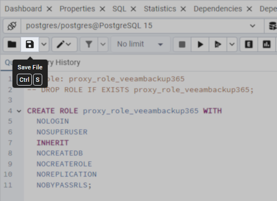Click the Explain query E icon
This screenshot has width=277, height=201.
click(249, 44)
